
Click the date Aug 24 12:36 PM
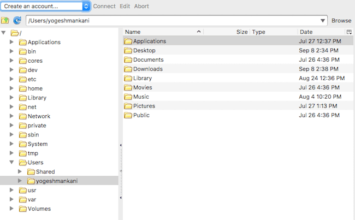coord(322,78)
